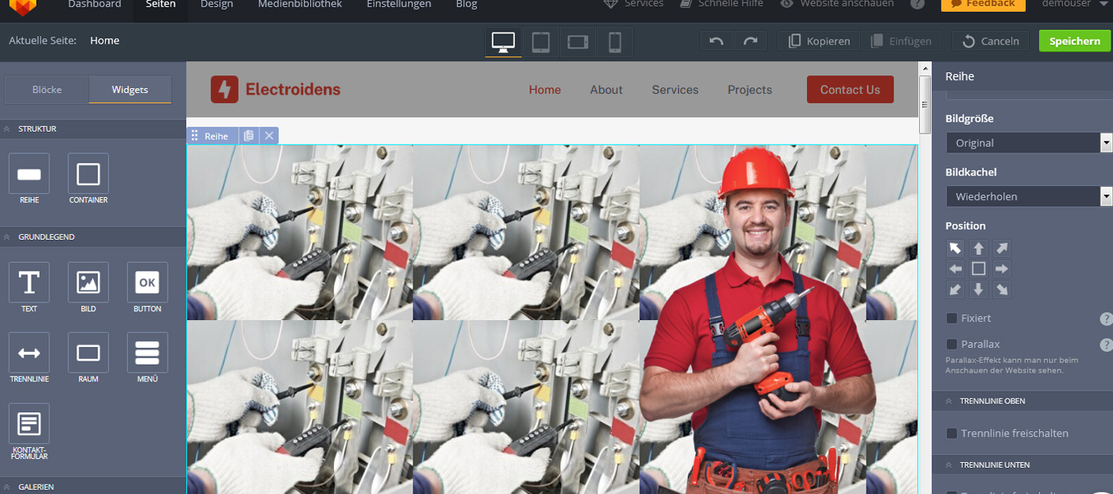
Task: Enable the Parallax checkbox
Action: 952,345
